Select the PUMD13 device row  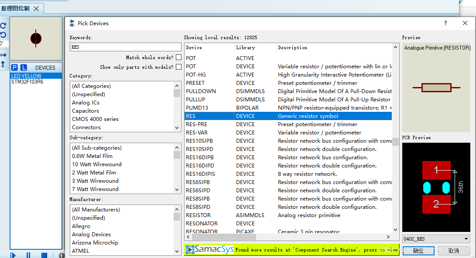288,108
